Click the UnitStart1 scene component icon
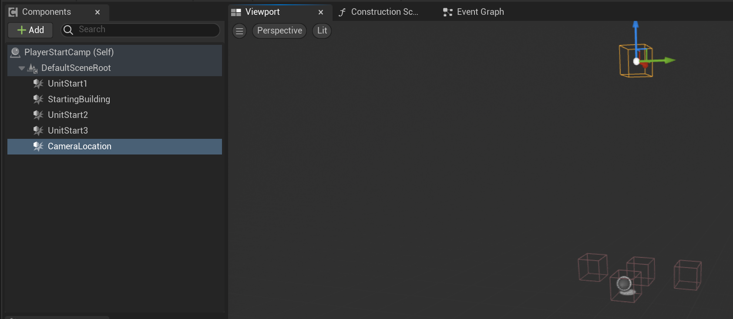 pos(38,84)
